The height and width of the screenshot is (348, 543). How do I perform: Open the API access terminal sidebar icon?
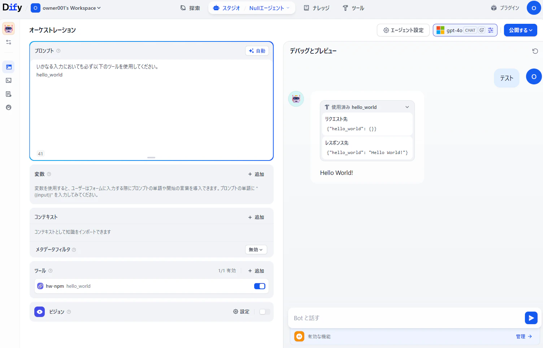click(x=9, y=80)
